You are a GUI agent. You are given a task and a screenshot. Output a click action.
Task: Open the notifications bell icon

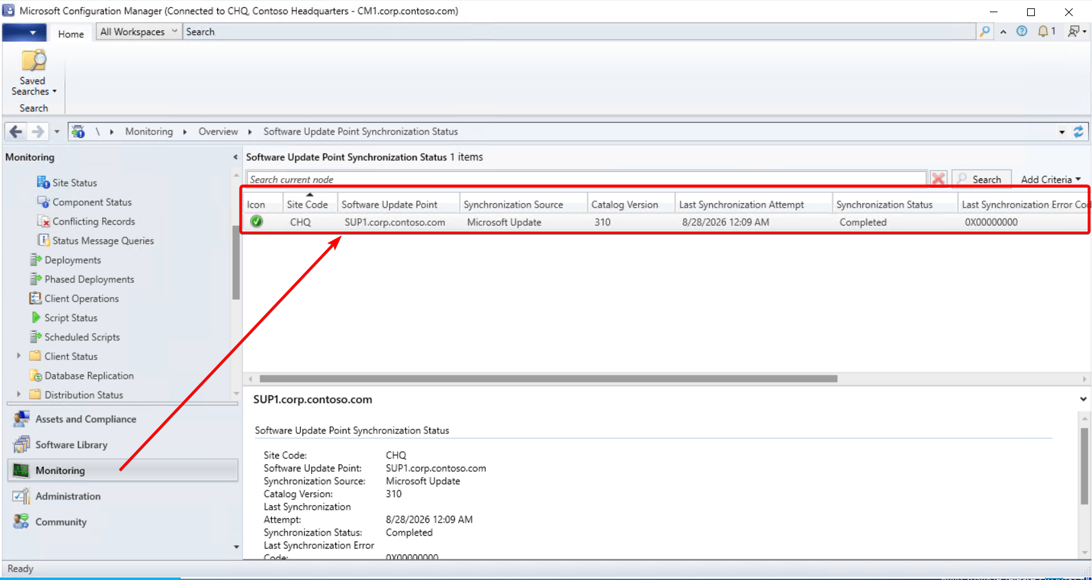pos(1043,32)
